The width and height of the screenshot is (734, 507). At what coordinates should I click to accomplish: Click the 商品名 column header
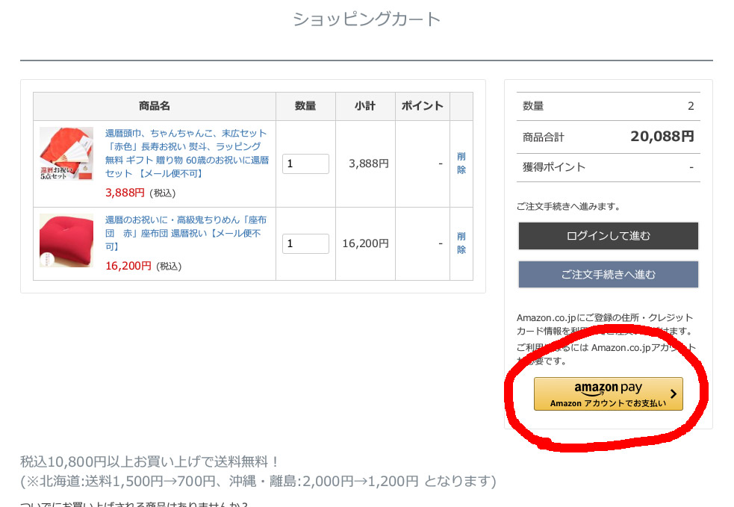(x=155, y=106)
